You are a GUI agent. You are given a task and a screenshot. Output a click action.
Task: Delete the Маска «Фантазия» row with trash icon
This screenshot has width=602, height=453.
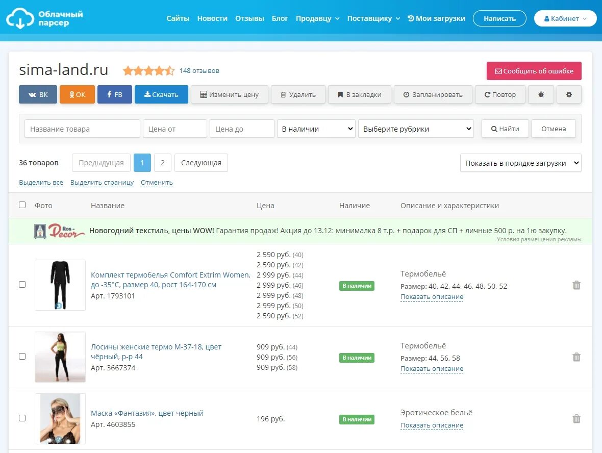[x=576, y=419]
